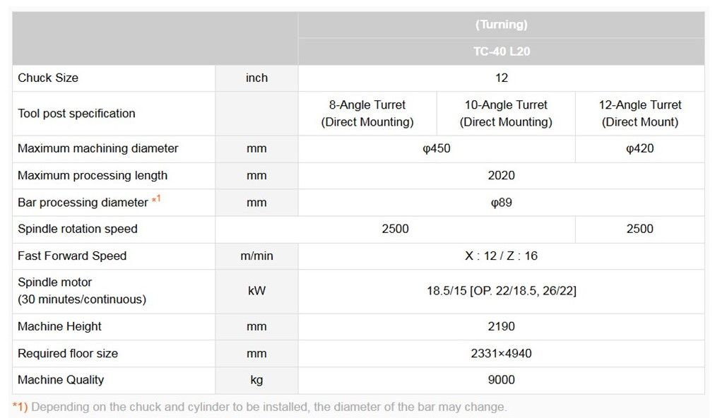
Task: Click the inch unit cell
Action: tap(256, 78)
